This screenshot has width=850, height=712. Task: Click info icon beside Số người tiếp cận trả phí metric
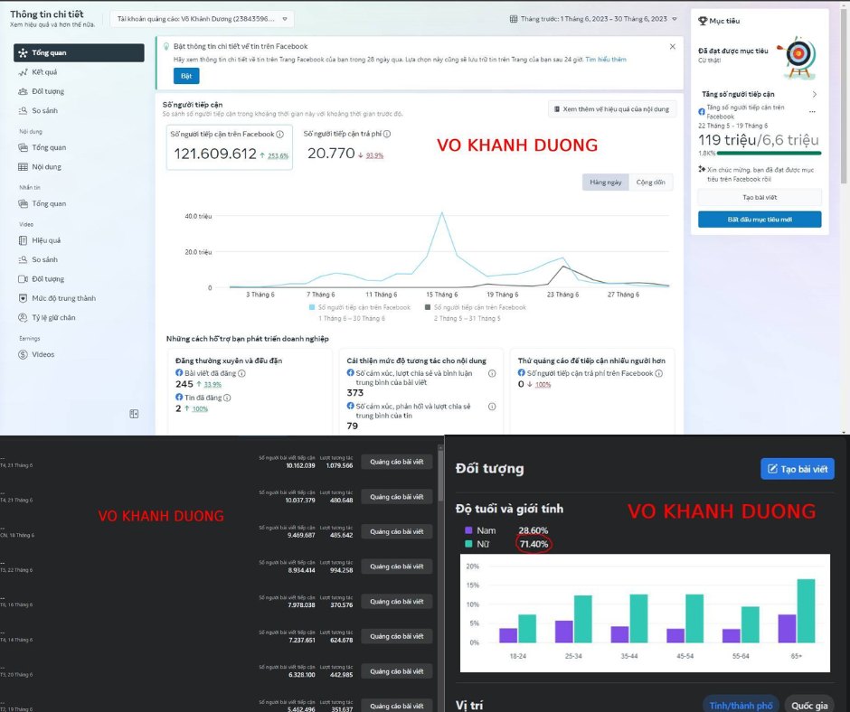386,134
